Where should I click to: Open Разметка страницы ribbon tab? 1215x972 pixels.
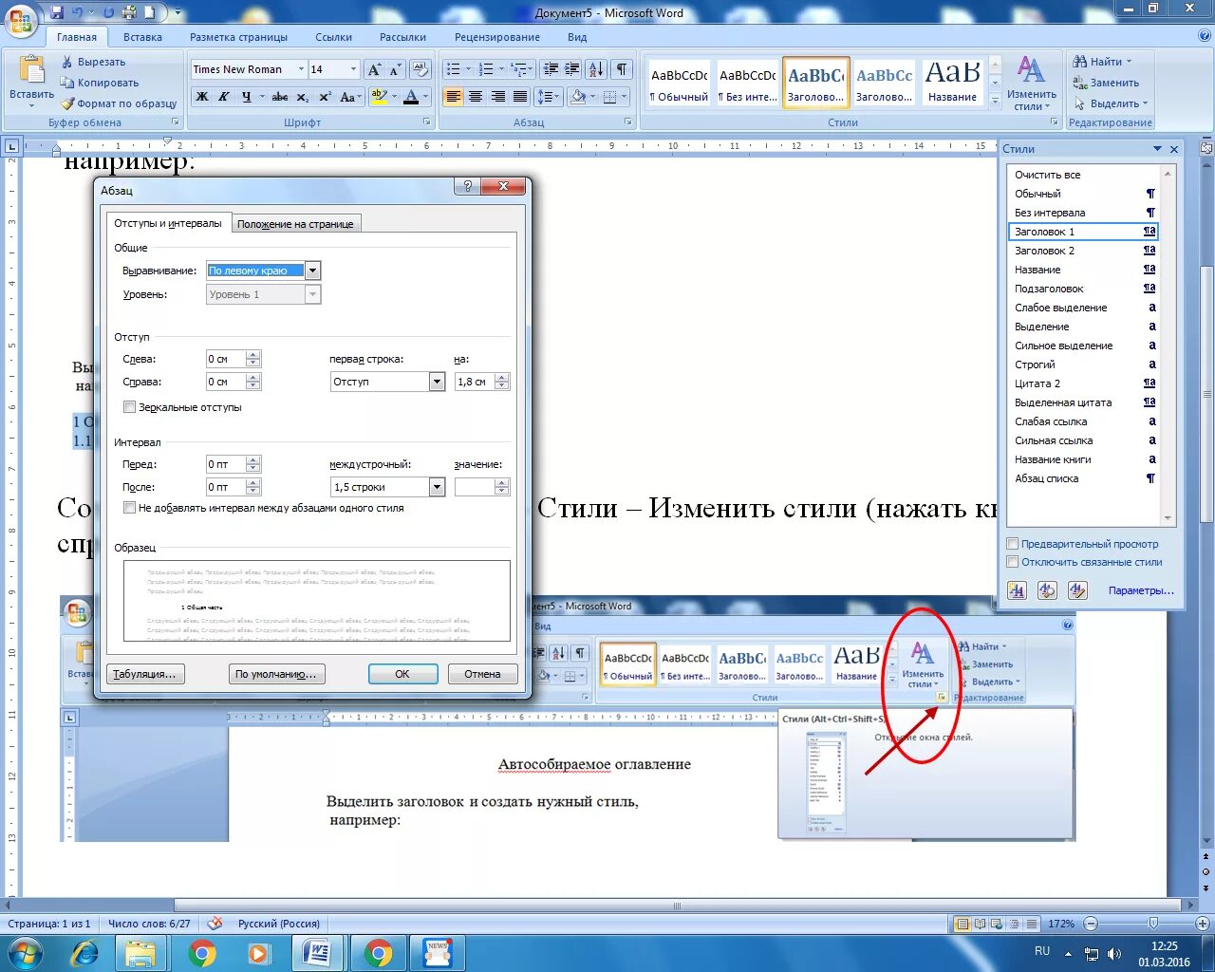coord(238,37)
